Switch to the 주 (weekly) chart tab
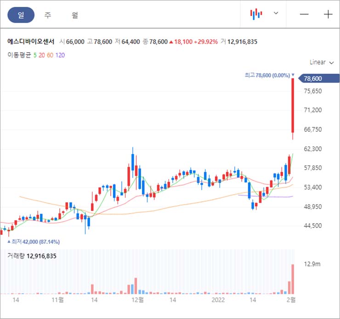The width and height of the screenshot is (340, 319). pos(48,15)
